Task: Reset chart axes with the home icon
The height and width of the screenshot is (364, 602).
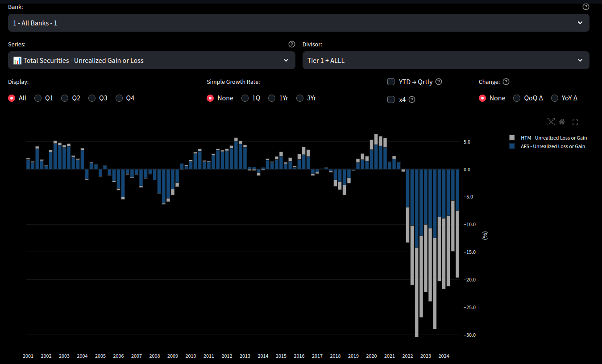Action: pyautogui.click(x=562, y=122)
